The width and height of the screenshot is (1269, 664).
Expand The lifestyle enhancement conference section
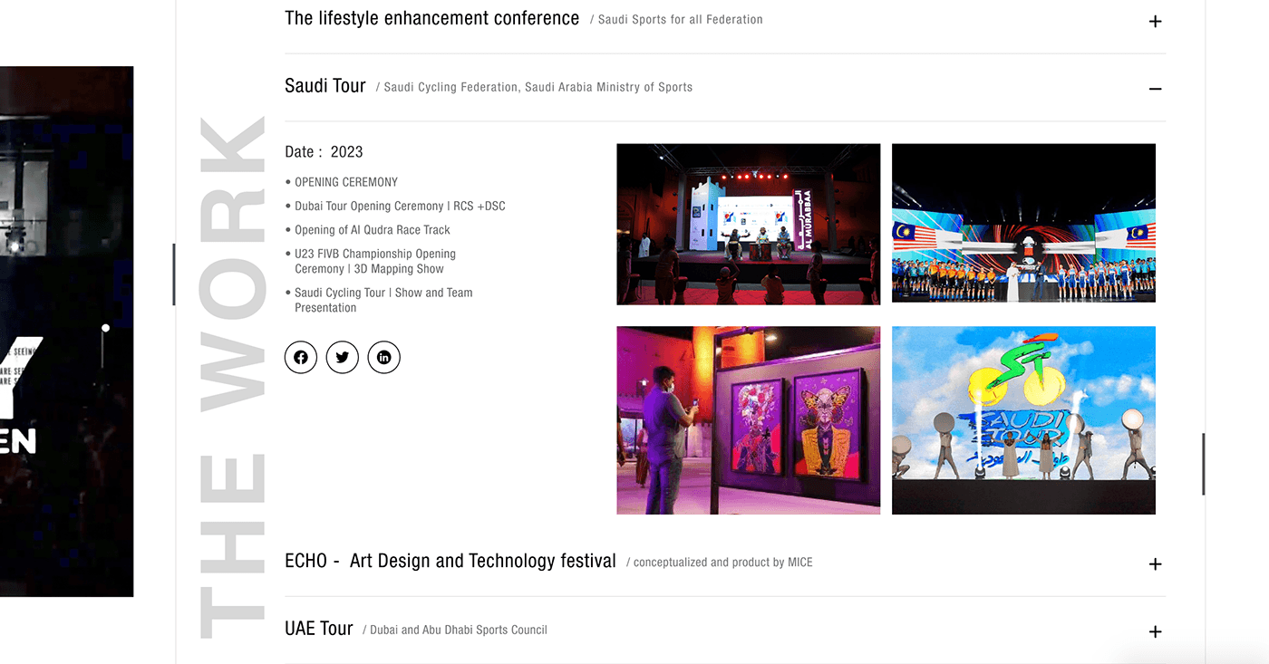pyautogui.click(x=1155, y=21)
